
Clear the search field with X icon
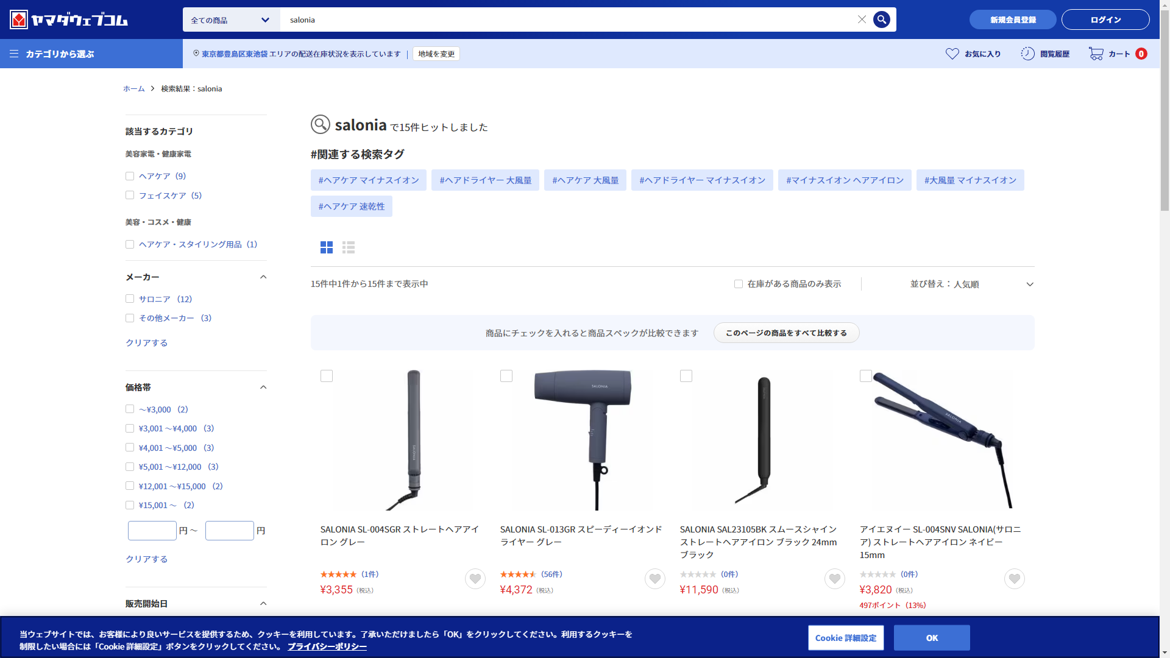coord(862,19)
